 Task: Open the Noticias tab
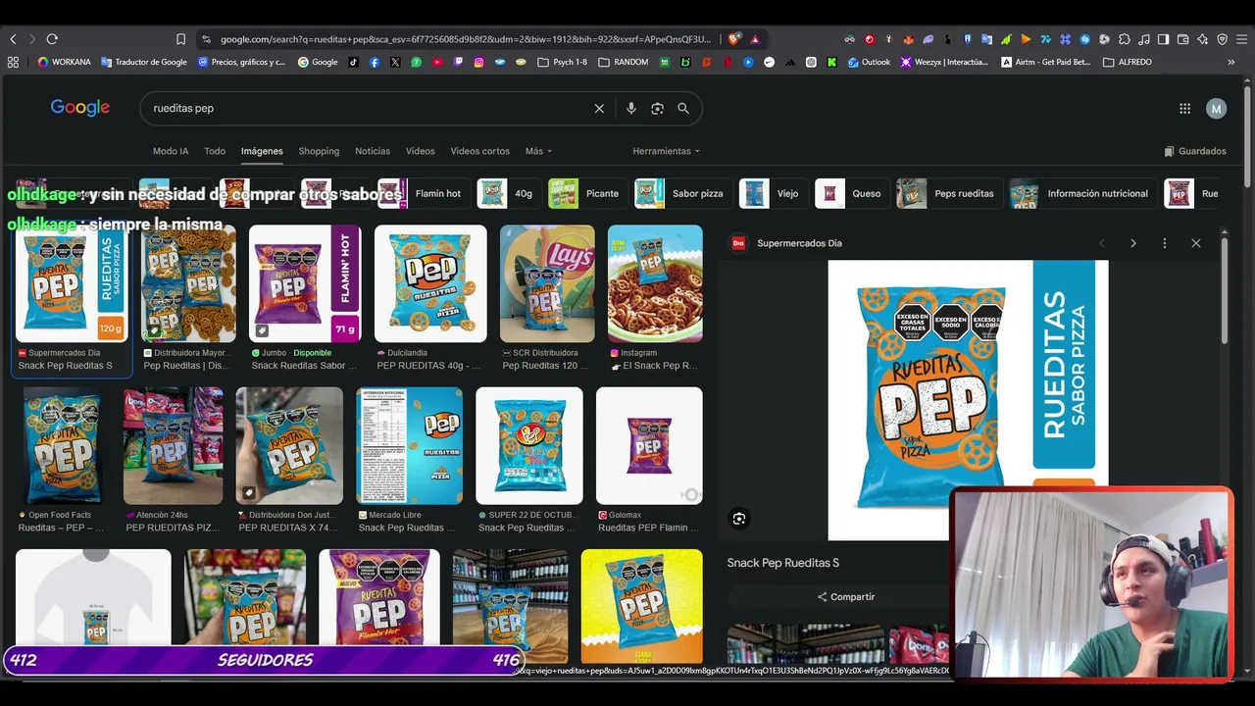[x=373, y=151]
